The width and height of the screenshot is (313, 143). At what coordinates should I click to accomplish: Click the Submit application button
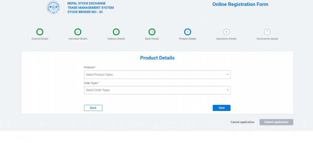coord(276,122)
